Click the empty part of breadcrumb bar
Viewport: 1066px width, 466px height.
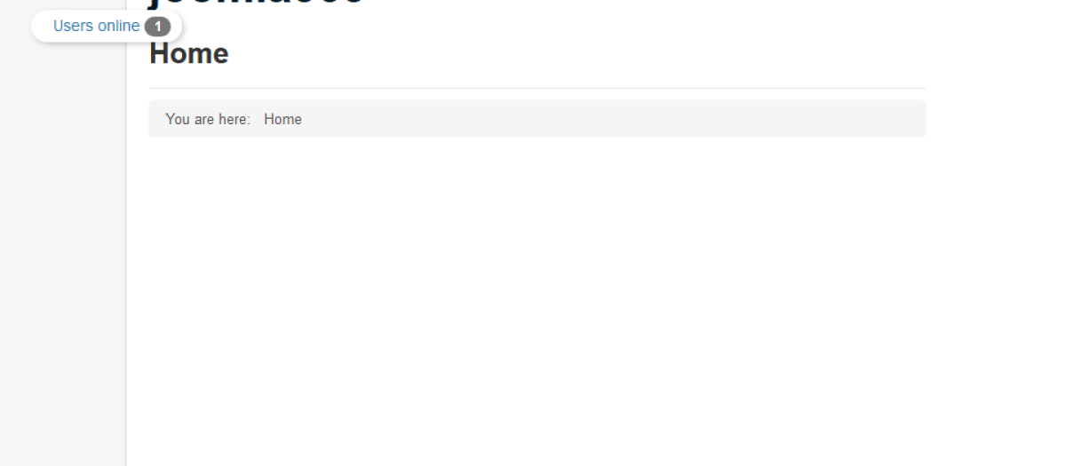[x=613, y=119]
